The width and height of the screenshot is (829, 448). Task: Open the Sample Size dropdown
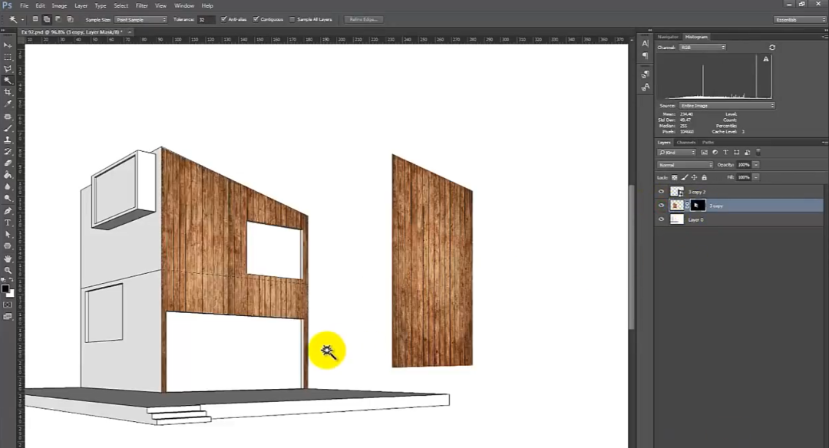point(141,19)
